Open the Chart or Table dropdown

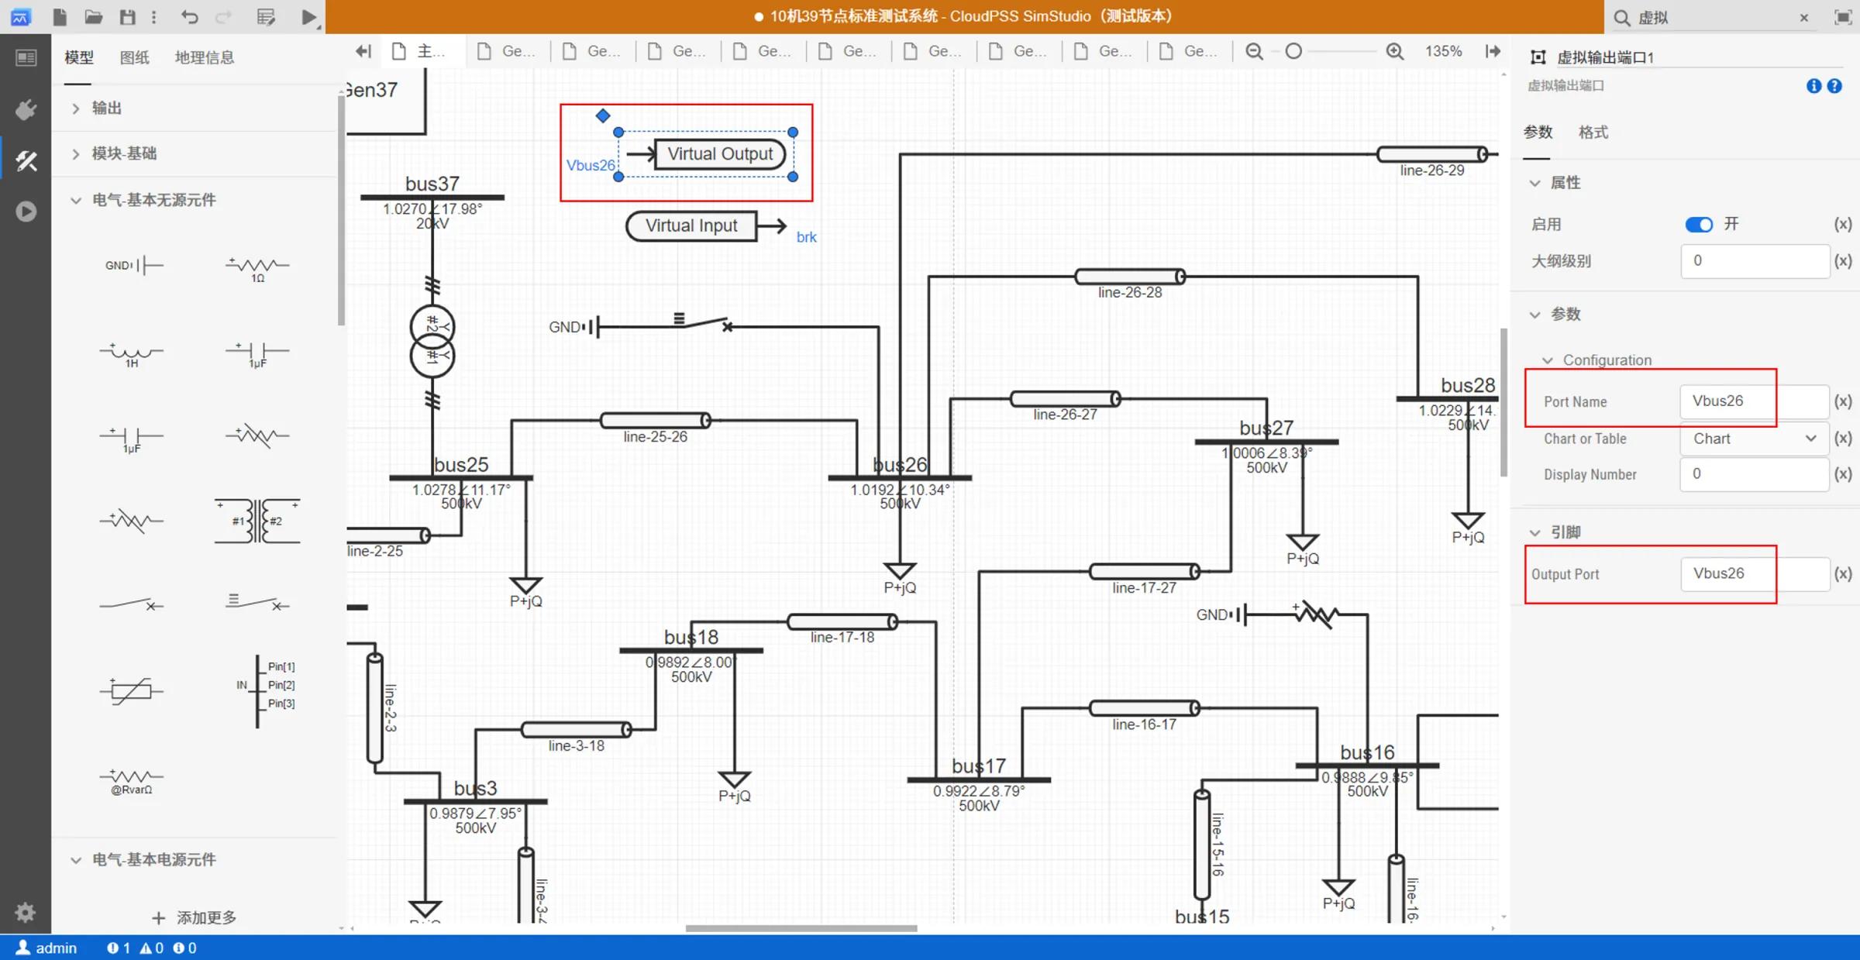click(1754, 439)
